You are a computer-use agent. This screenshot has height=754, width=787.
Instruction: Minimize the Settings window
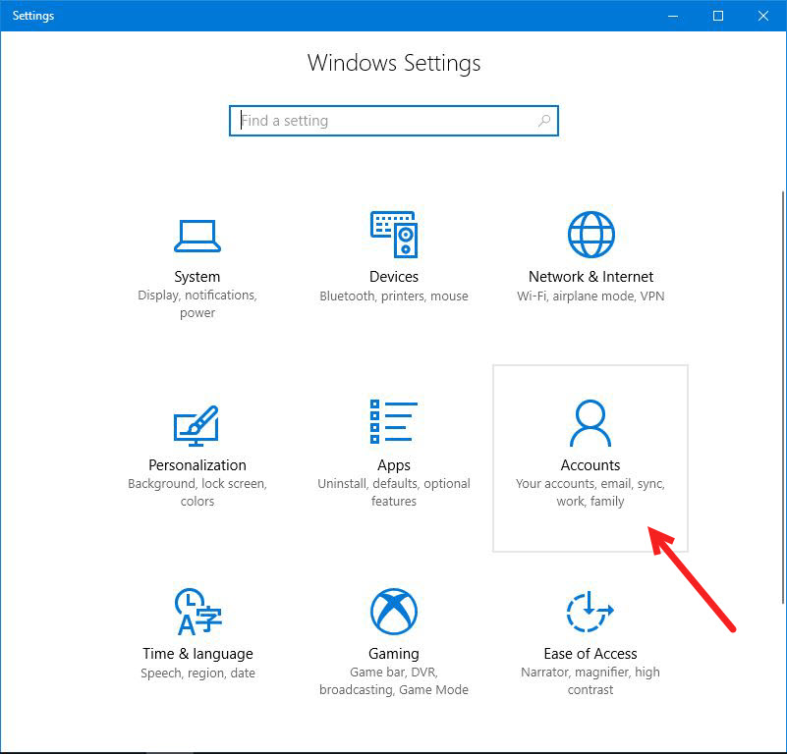(673, 16)
